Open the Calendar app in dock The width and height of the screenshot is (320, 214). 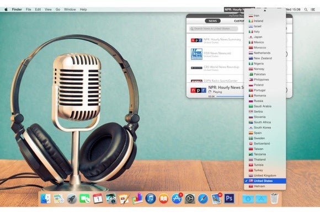click(98, 199)
